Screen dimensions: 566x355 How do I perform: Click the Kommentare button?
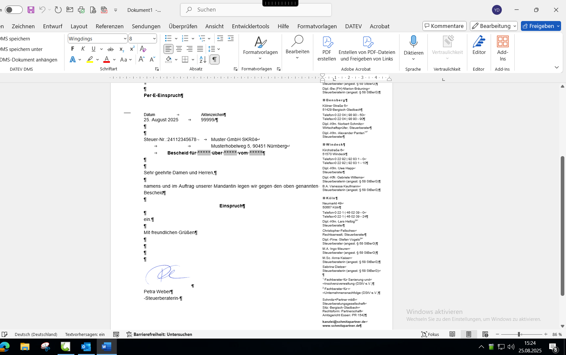(x=444, y=26)
